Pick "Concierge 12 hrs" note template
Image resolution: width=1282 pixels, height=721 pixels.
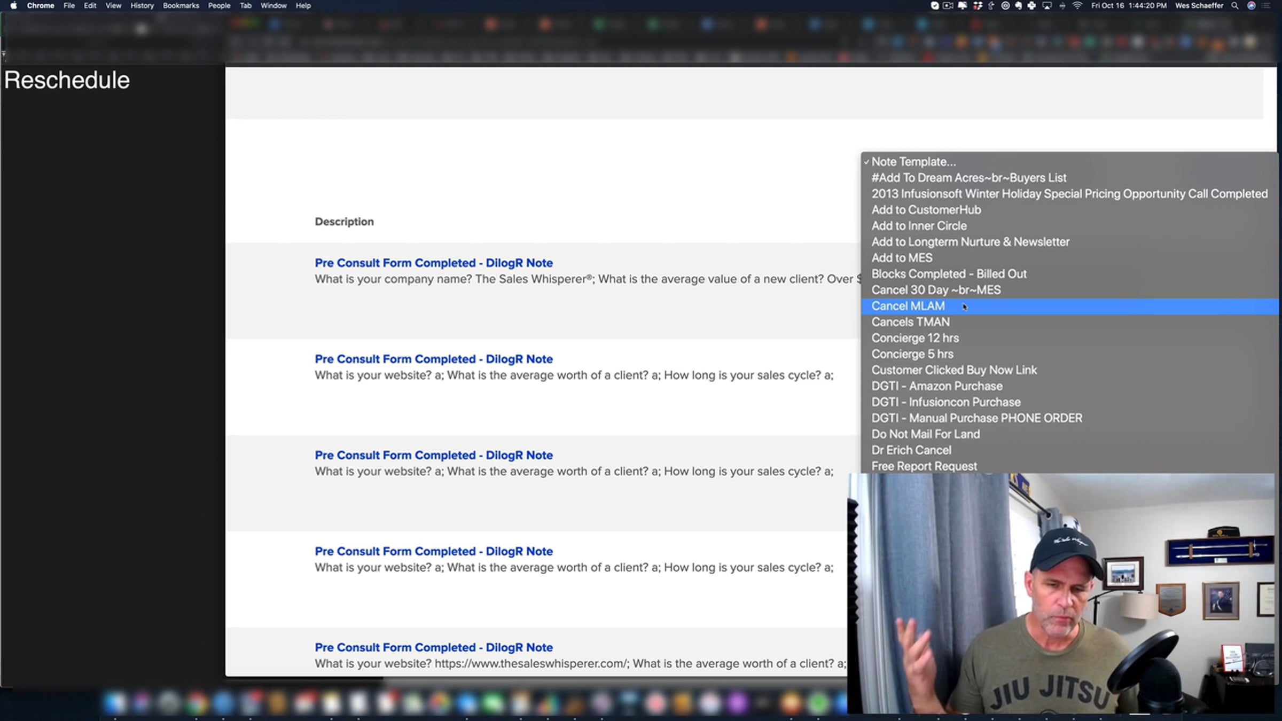(915, 338)
